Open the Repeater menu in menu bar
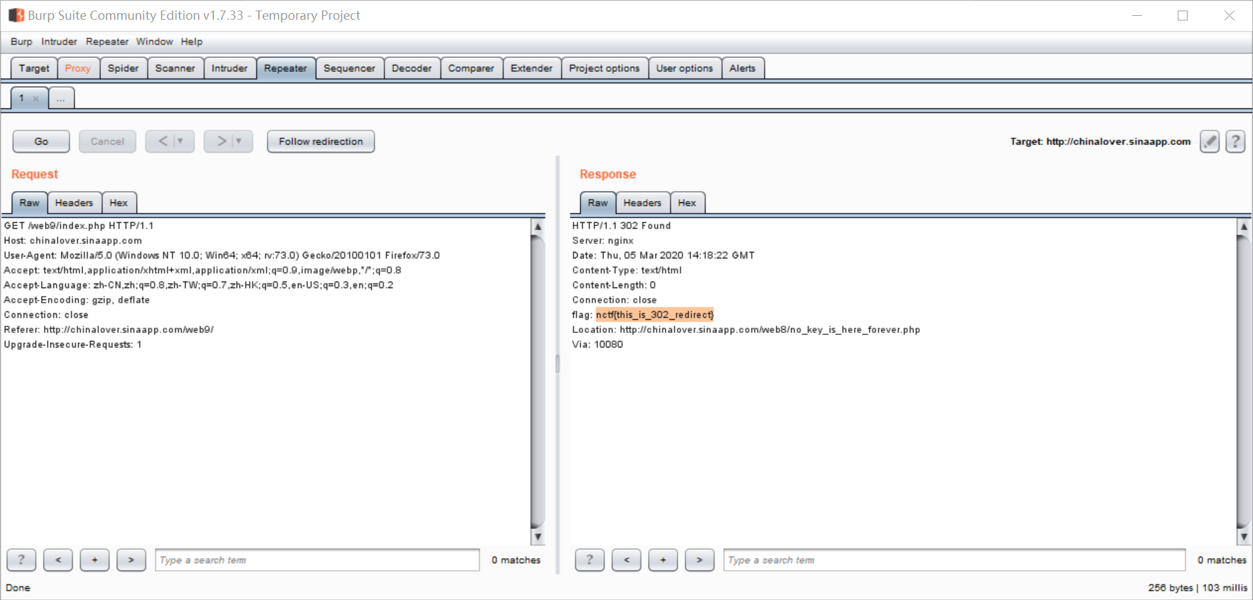1253x600 pixels. click(x=107, y=42)
